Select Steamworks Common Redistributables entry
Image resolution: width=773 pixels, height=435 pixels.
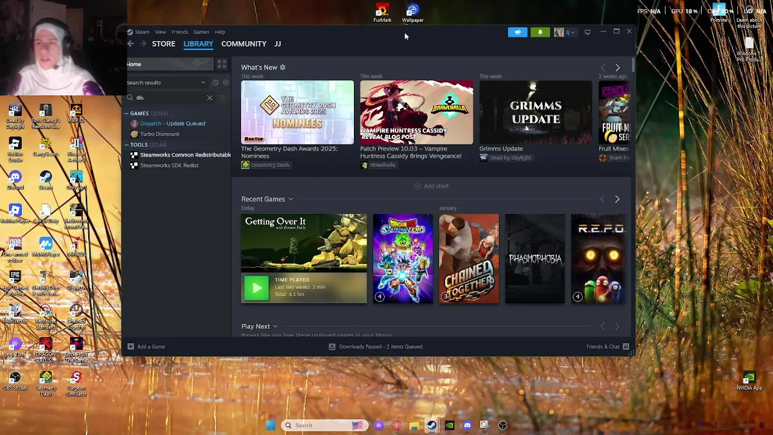tap(181, 155)
